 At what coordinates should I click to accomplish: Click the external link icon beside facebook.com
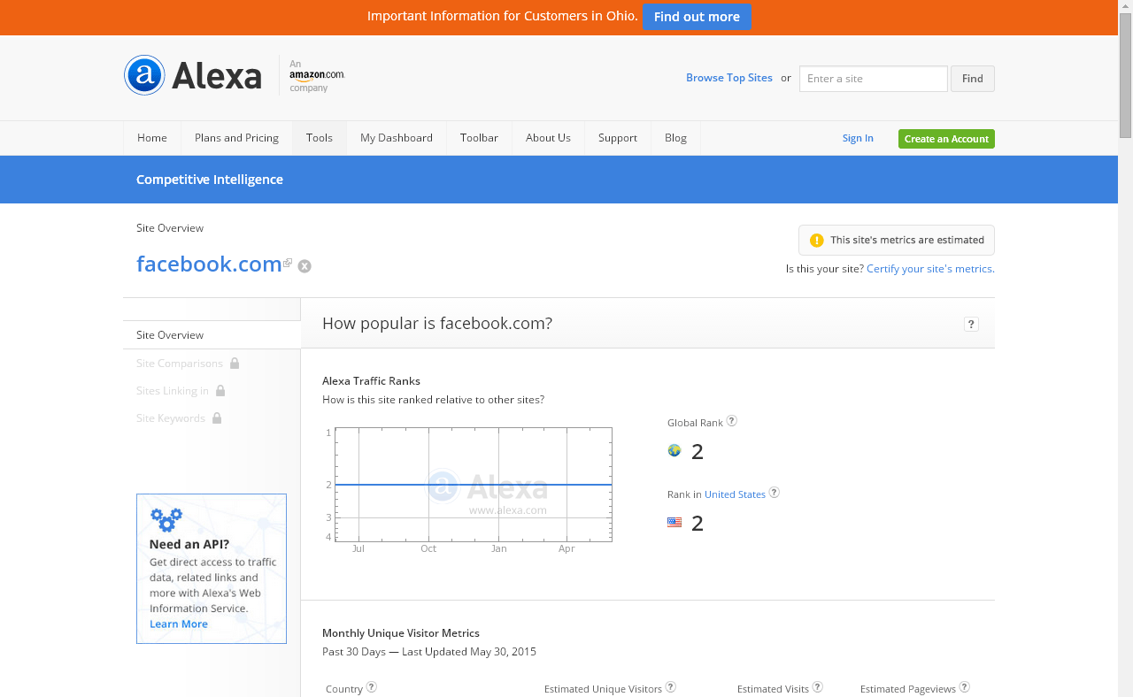[288, 263]
